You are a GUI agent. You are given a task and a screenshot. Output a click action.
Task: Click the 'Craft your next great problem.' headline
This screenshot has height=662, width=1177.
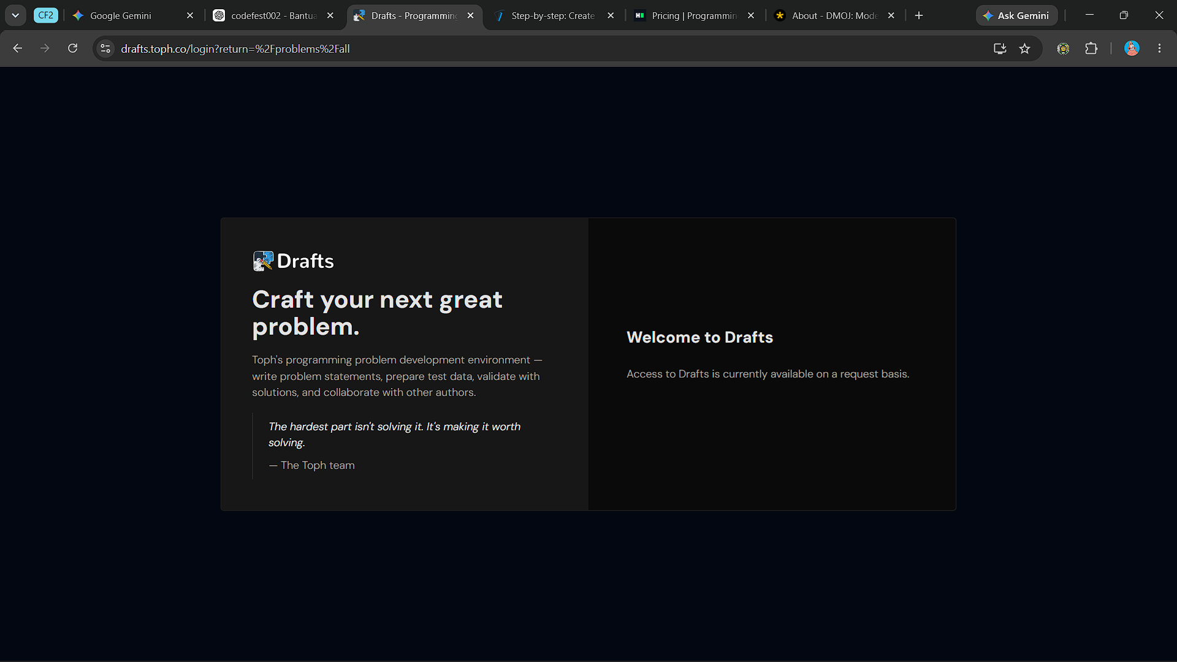click(377, 313)
